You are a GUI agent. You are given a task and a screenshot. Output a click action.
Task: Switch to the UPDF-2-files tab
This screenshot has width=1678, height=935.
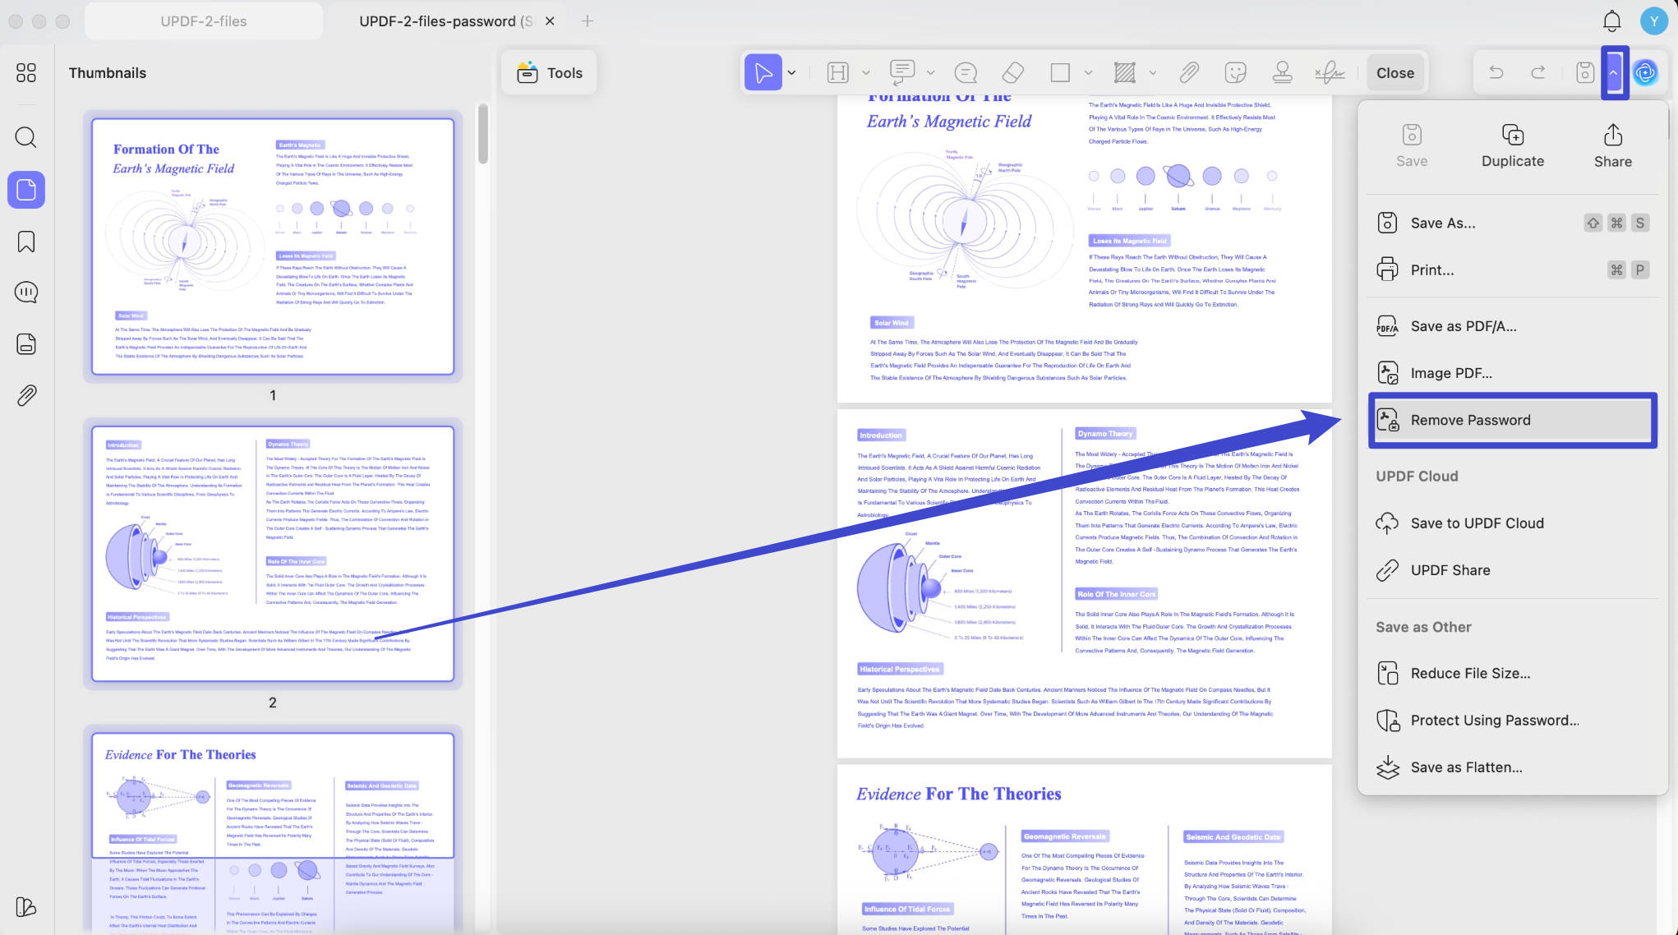[x=204, y=21]
